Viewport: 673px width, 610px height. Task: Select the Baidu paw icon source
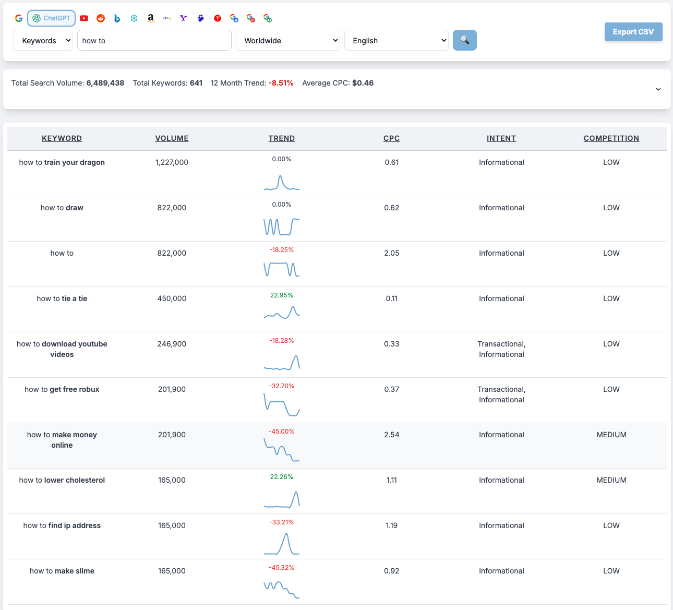coord(200,18)
